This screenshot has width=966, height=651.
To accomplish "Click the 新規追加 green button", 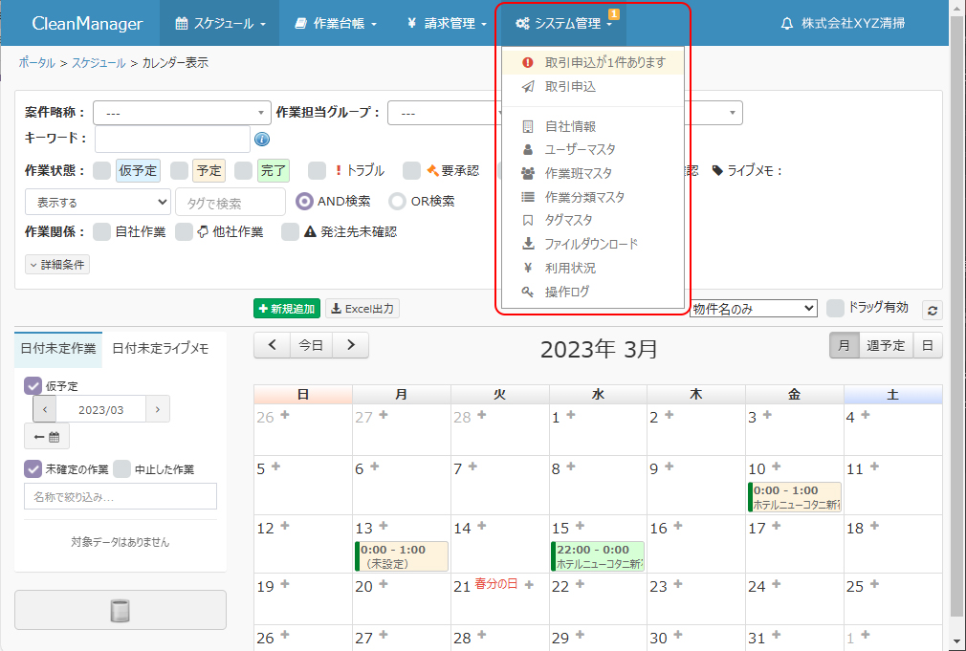I will pos(287,308).
